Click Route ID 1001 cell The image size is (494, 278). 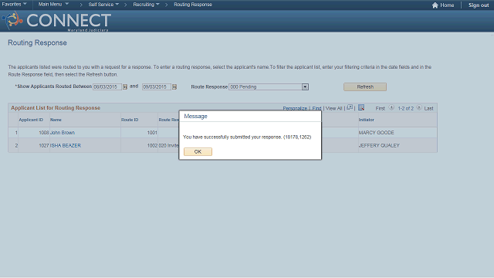coord(152,133)
